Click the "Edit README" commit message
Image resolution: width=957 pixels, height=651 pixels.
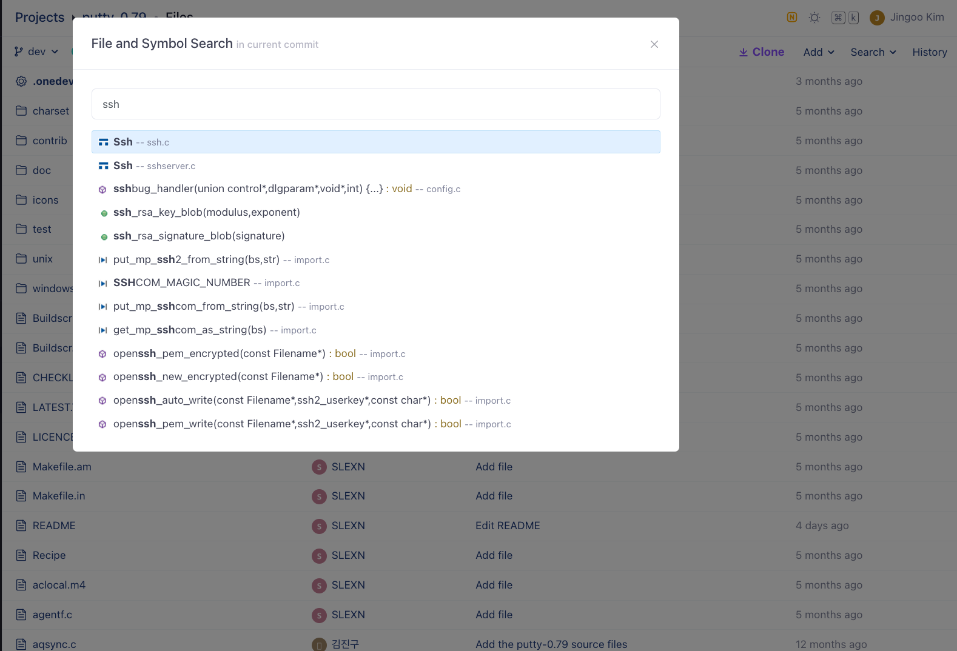pyautogui.click(x=508, y=526)
